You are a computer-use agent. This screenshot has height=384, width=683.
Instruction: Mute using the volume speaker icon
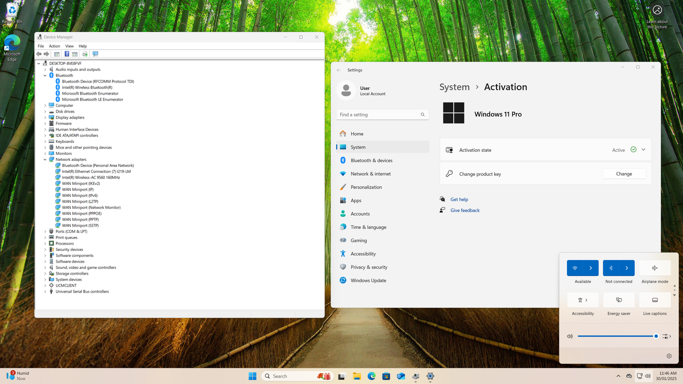[570, 336]
